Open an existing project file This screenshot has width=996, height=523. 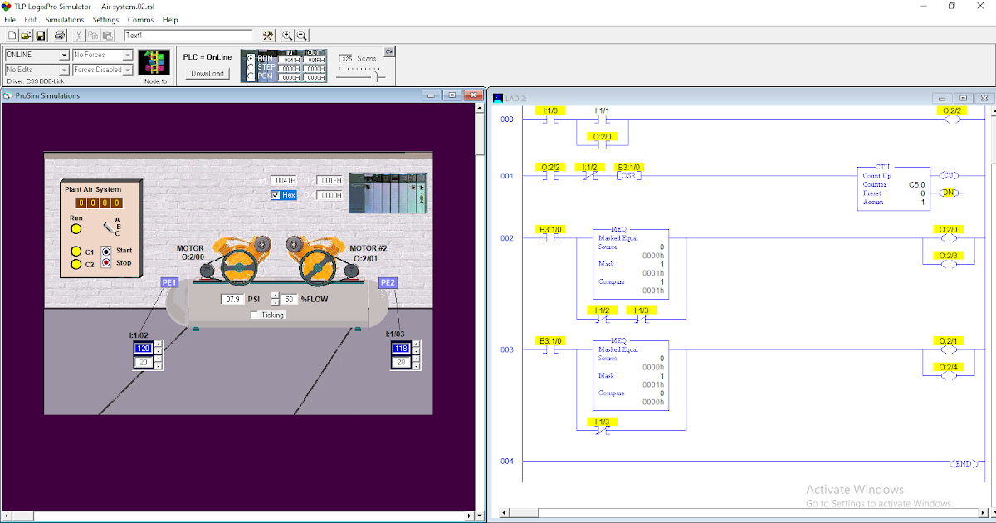point(25,35)
